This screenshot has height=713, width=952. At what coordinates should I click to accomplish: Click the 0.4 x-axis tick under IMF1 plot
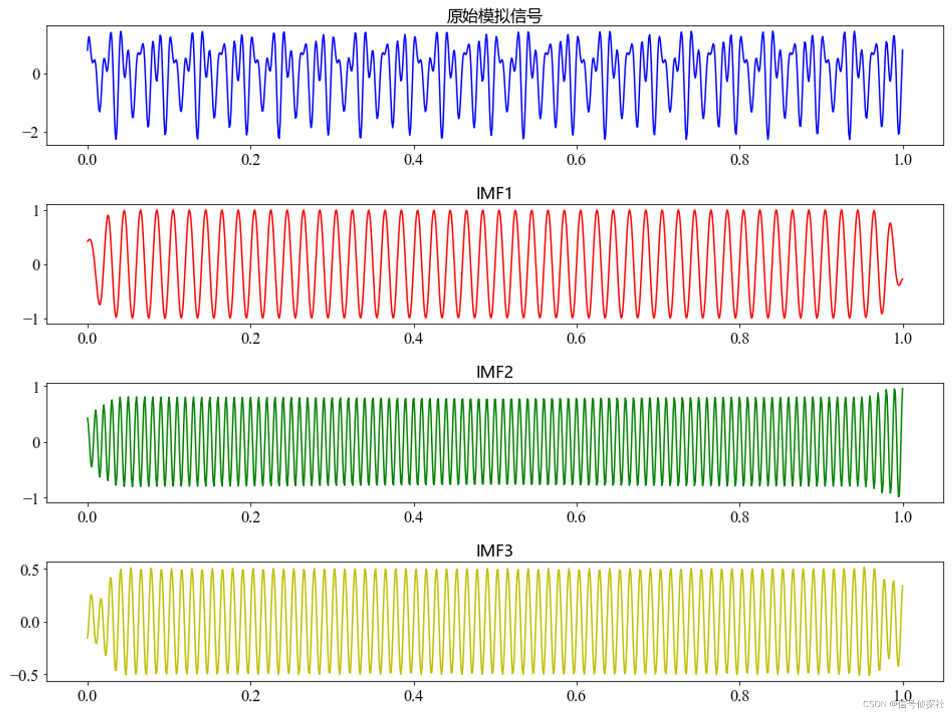[413, 338]
